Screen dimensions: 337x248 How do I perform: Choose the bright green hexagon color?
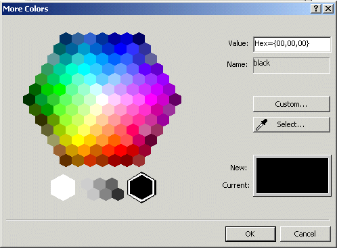coord(60,90)
